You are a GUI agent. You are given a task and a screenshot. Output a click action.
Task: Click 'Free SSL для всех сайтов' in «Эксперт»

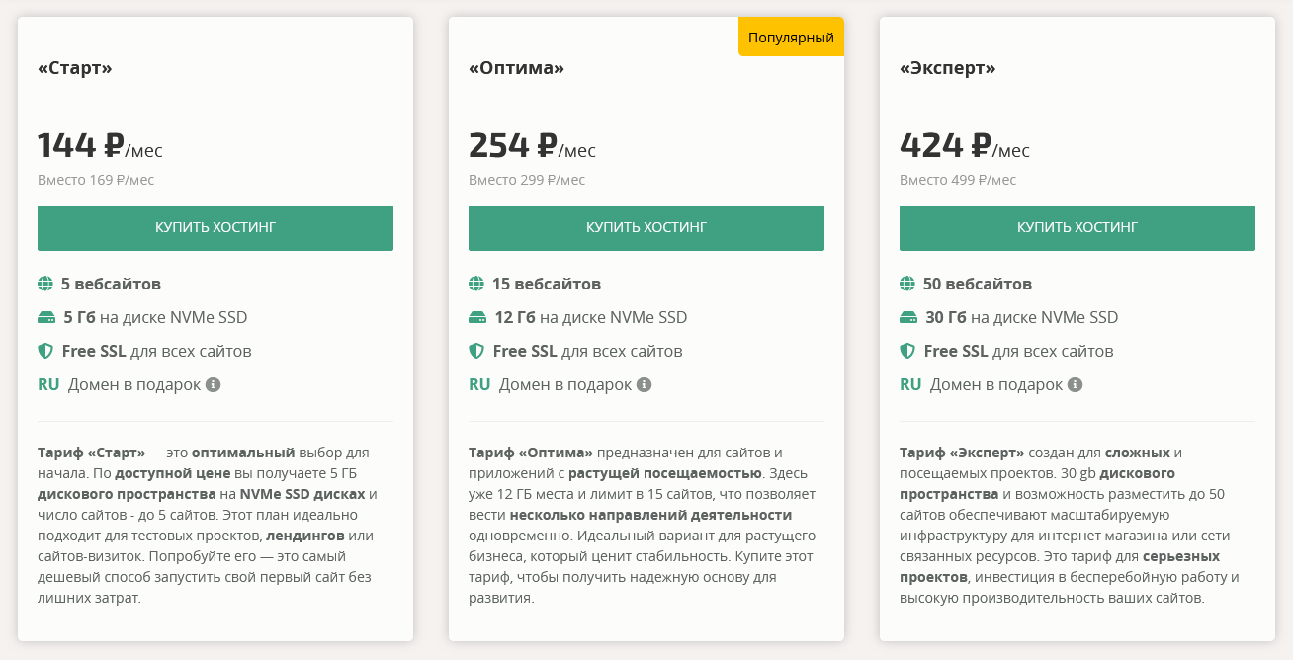1018,352
